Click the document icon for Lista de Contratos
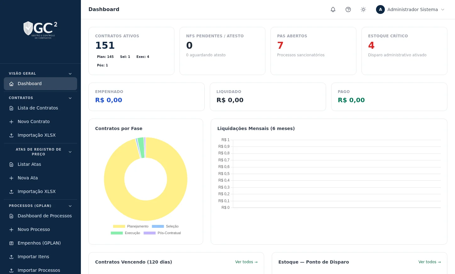The width and height of the screenshot is (455, 274). [x=11, y=108]
